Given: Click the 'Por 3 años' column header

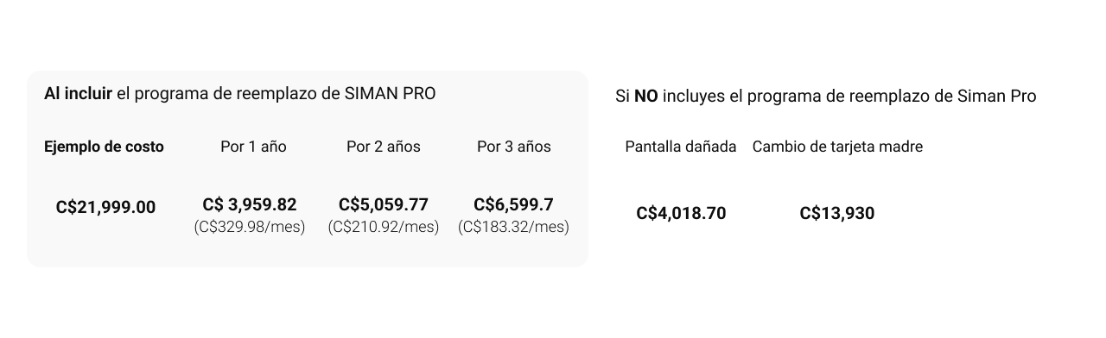Looking at the screenshot, I should [x=514, y=147].
